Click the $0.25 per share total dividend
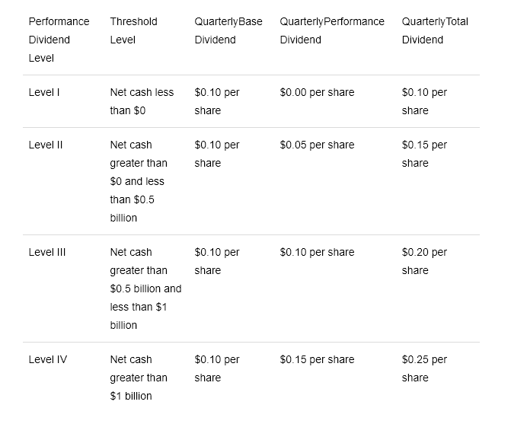This screenshot has height=424, width=511. (424, 368)
